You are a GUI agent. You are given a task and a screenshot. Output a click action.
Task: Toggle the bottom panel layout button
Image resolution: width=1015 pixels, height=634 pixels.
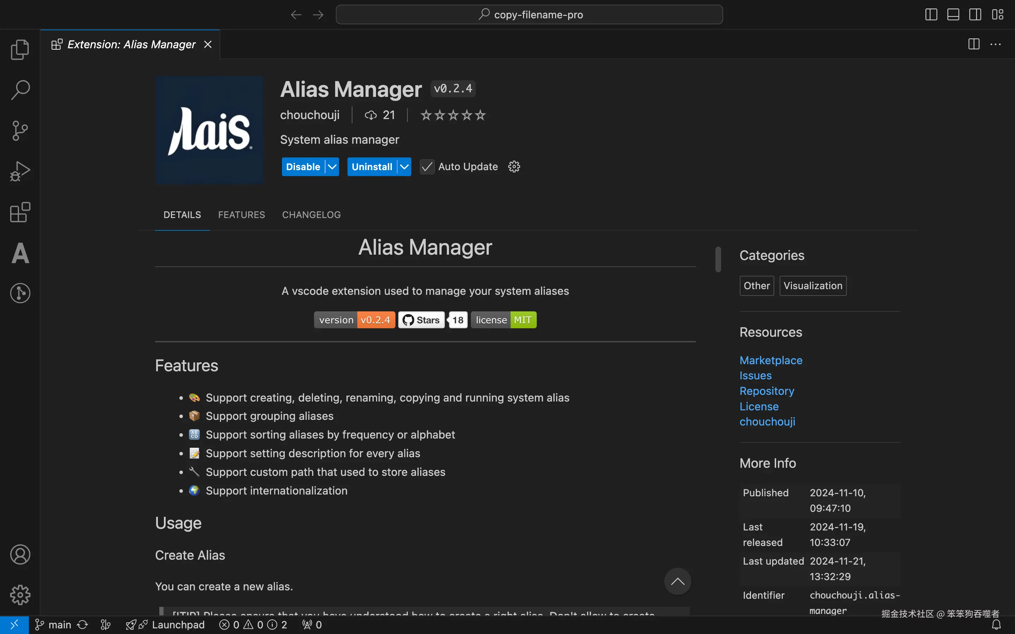[953, 15]
